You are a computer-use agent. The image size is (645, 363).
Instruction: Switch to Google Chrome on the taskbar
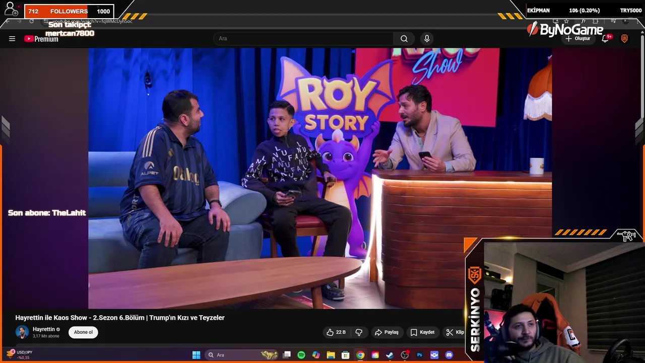coord(360,355)
